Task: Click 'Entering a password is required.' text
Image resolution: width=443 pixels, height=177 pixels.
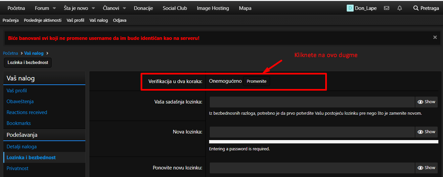Action: 240,149
